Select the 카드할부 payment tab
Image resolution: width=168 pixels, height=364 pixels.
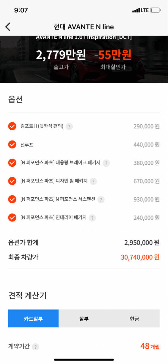pos(33,318)
